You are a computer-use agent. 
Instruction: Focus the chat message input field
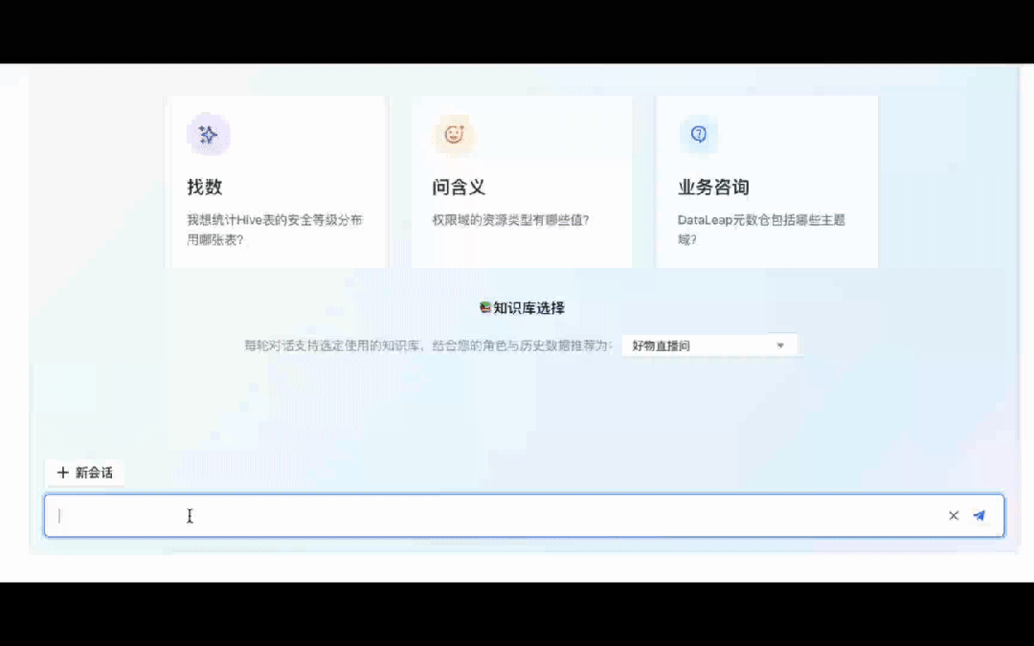coord(525,516)
